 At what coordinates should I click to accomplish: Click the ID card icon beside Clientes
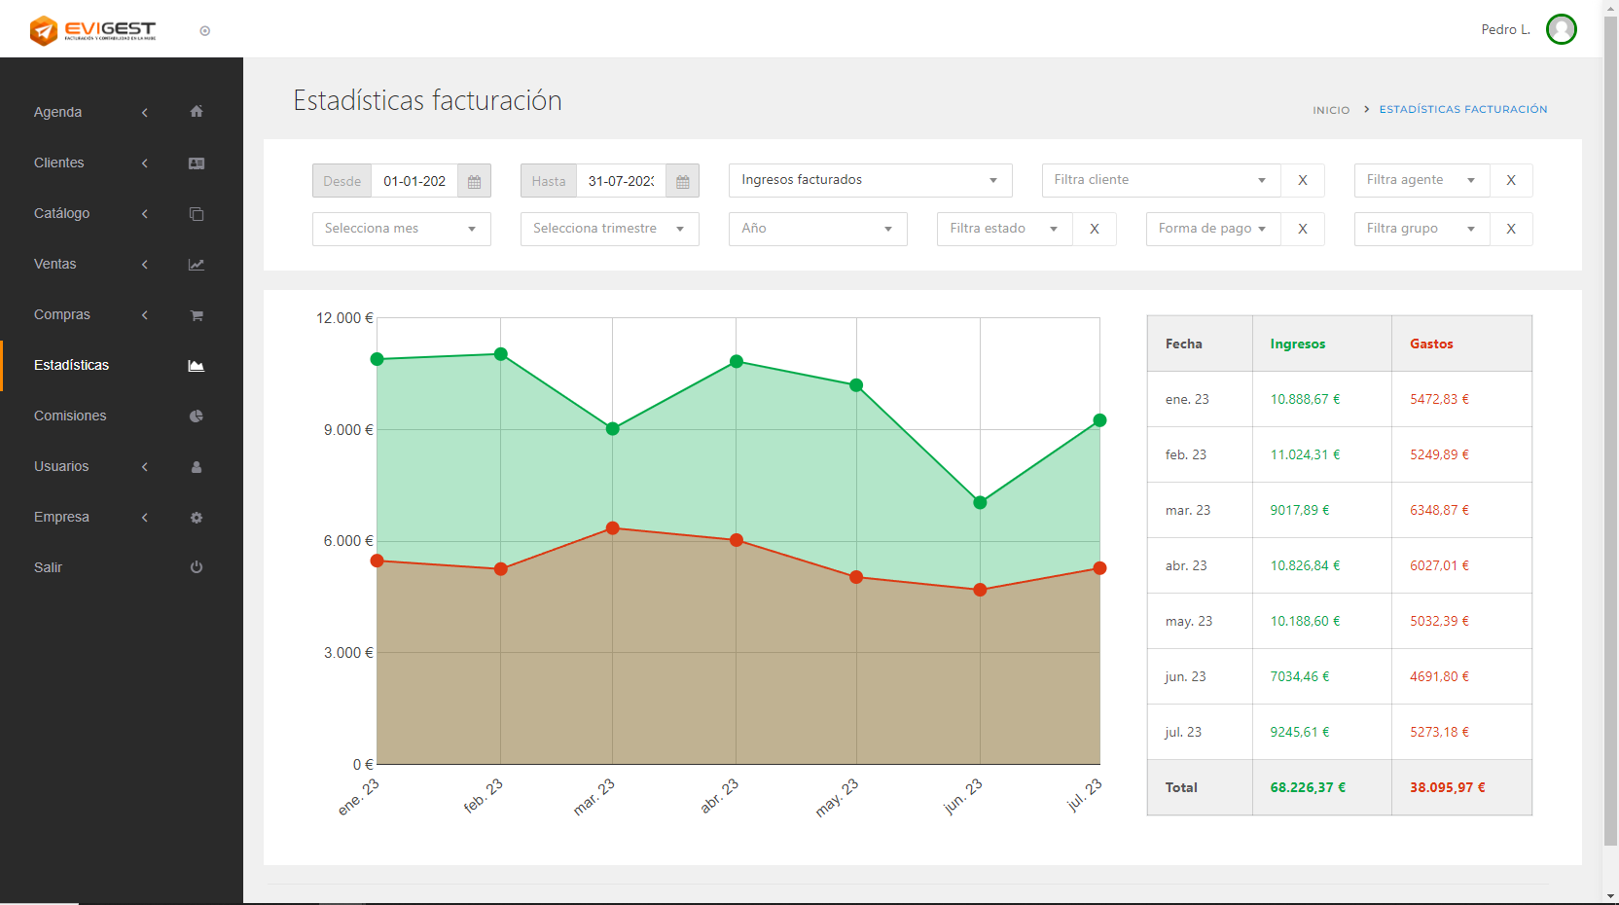tap(197, 163)
